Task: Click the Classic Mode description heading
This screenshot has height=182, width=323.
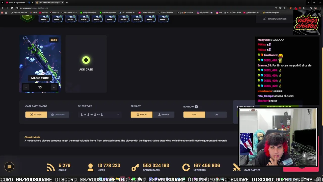Action: click(x=32, y=137)
